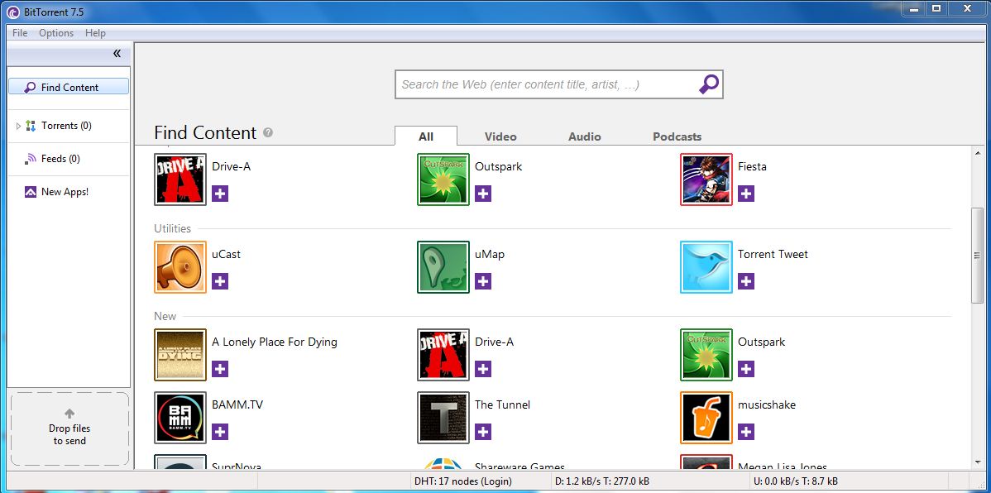Open the File menu
This screenshot has width=991, height=493.
(20, 33)
